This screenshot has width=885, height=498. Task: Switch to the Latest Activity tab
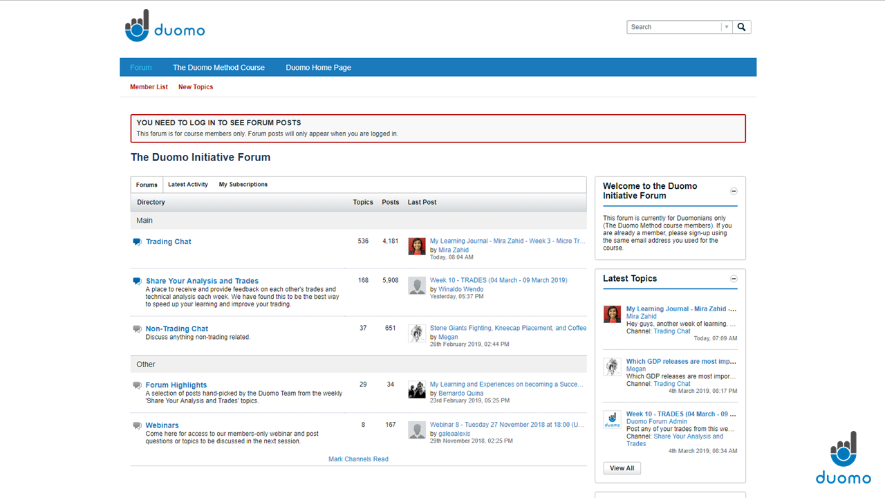(188, 185)
